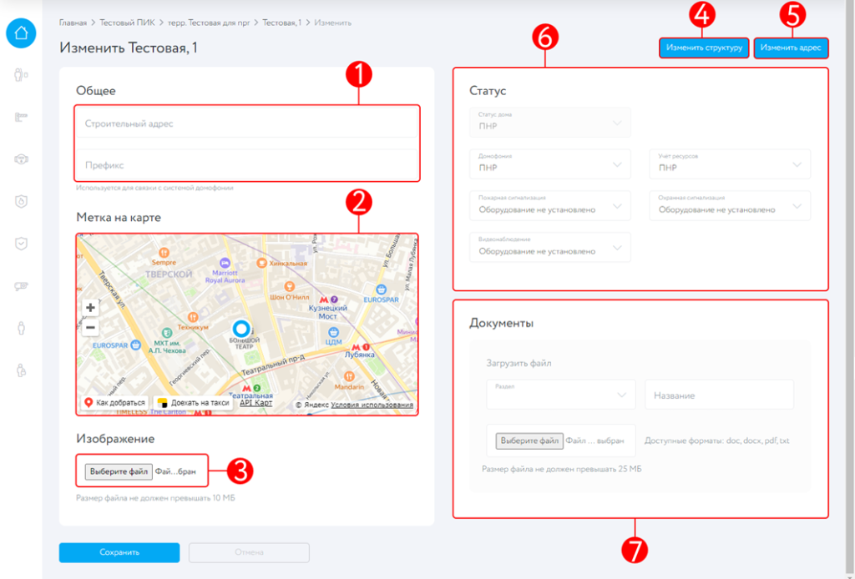Zoom in on the map with plus
855x579 pixels.
pos(90,308)
